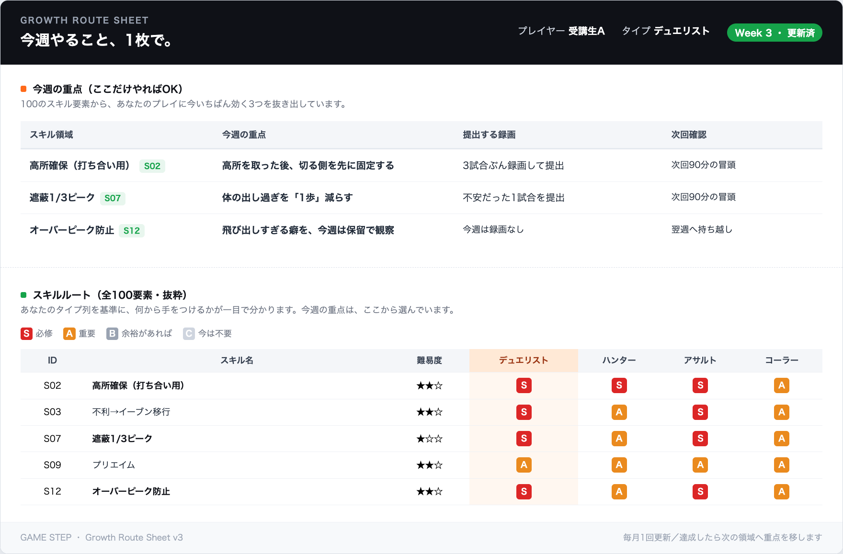The width and height of the screenshot is (843, 554).
Task: Click the 不安だった1試合を提出 cell
Action: 513,198
